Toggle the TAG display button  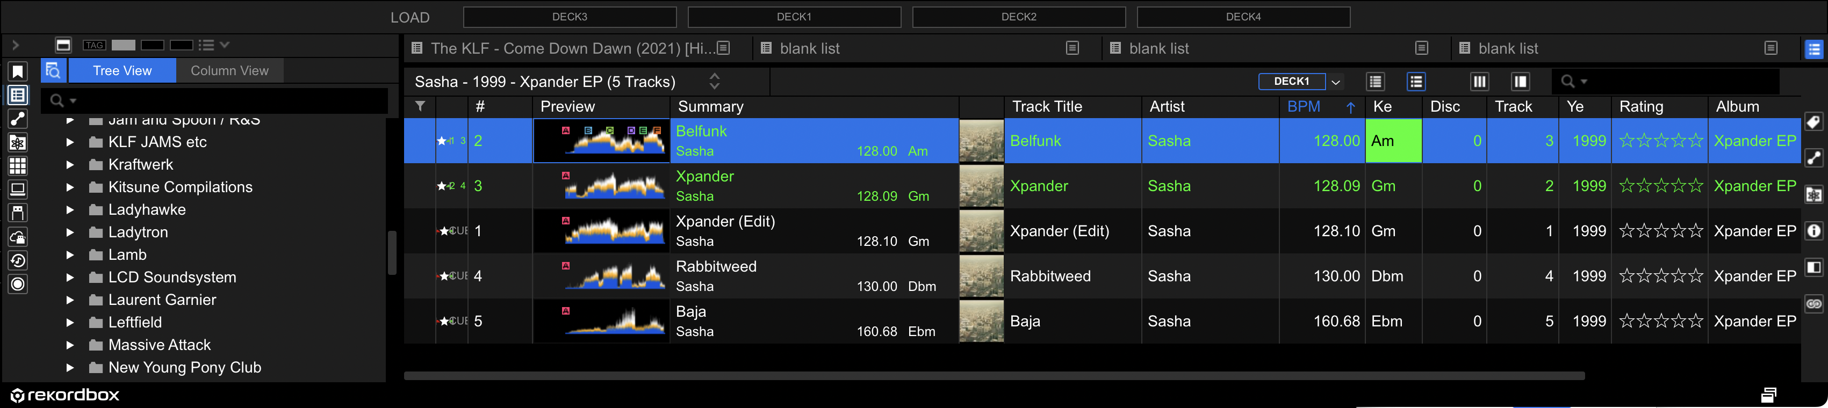95,46
